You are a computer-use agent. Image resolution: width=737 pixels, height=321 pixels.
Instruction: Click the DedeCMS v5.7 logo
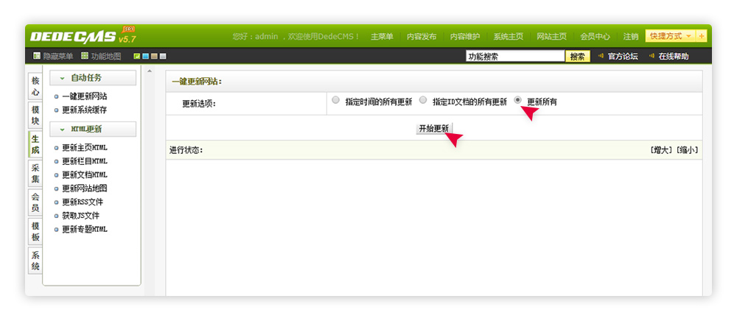pos(83,36)
